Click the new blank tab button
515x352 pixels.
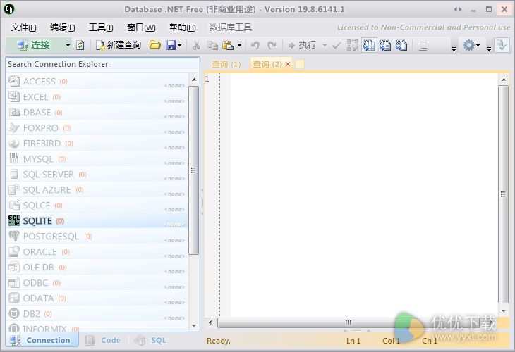pos(300,64)
